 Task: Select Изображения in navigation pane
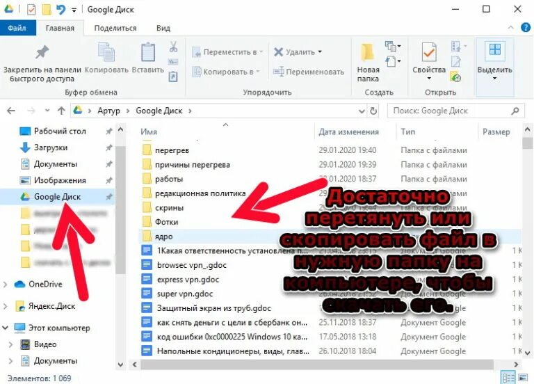60,180
